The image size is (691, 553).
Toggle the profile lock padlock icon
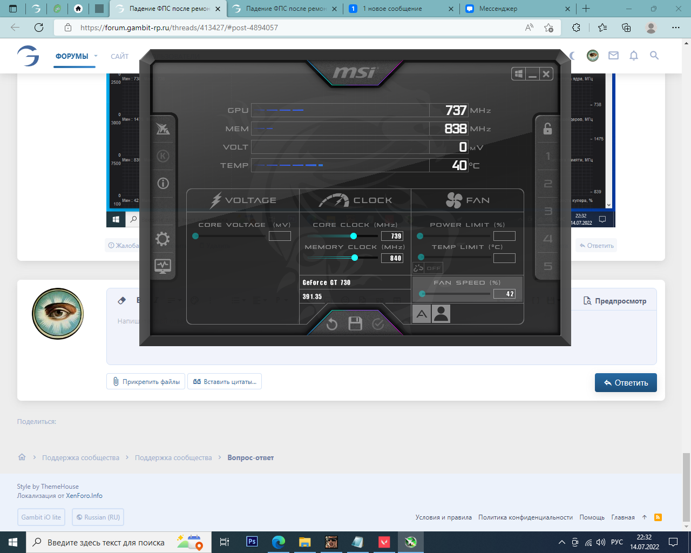coord(547,129)
